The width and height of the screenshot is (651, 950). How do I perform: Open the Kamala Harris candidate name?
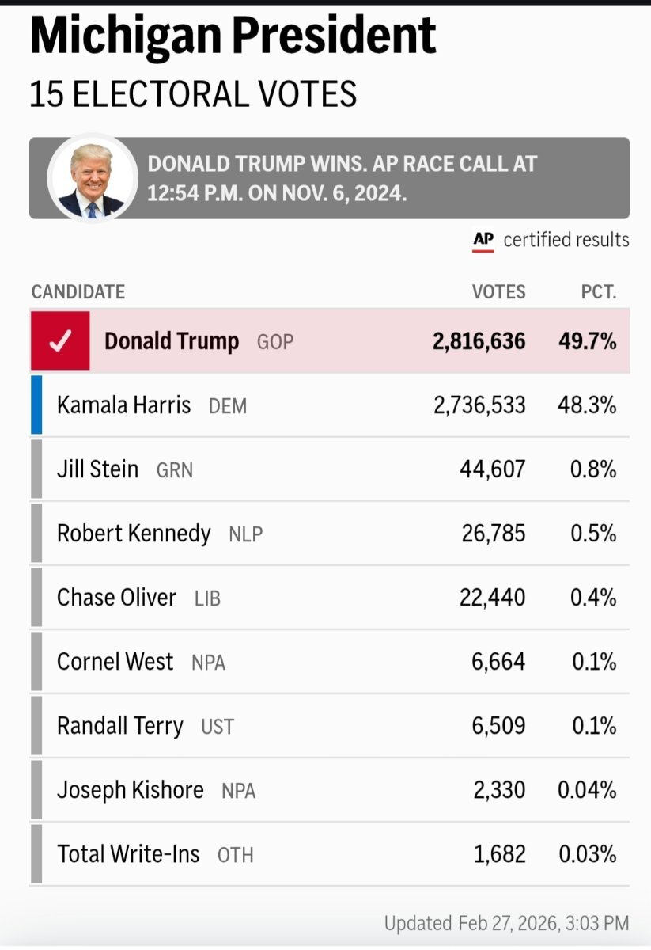tap(123, 405)
